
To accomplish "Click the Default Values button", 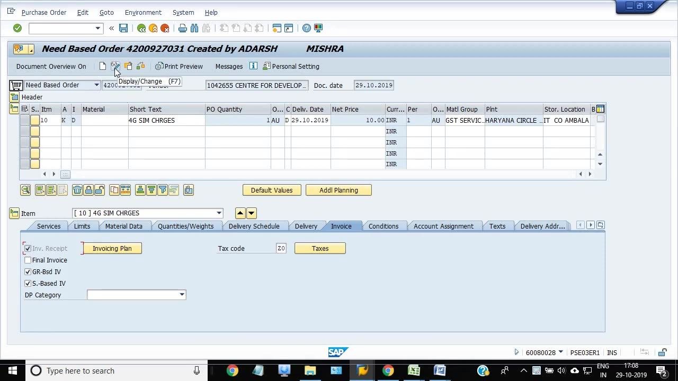I will point(272,190).
